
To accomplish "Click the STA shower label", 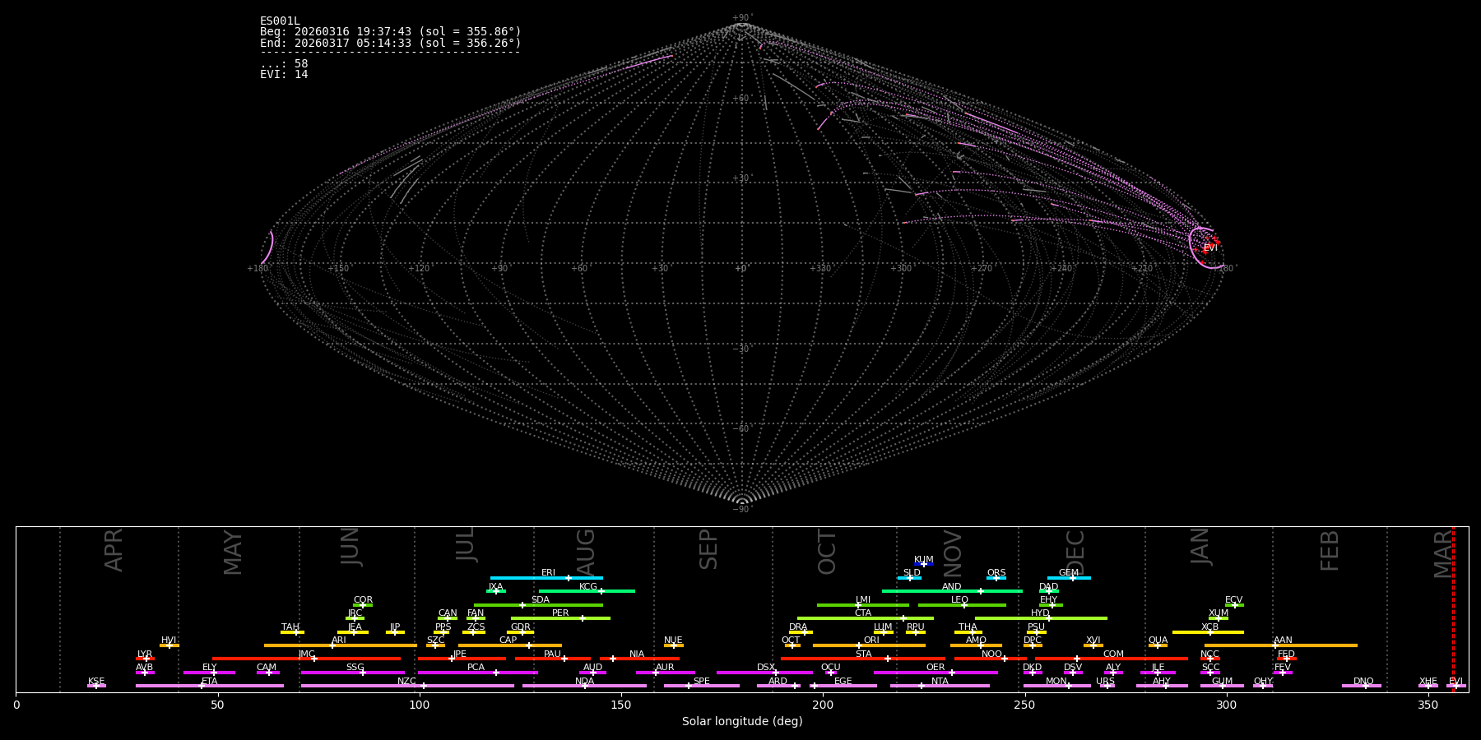I will coord(864,654).
